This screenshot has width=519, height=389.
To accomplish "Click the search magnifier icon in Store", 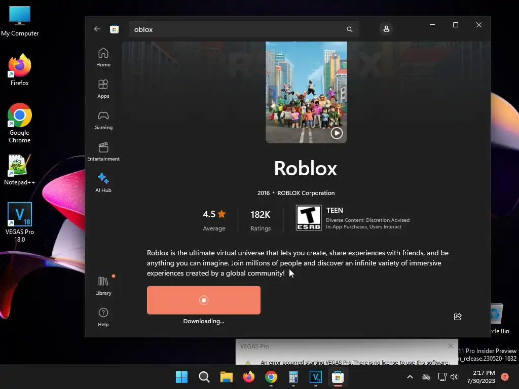I will (x=350, y=29).
